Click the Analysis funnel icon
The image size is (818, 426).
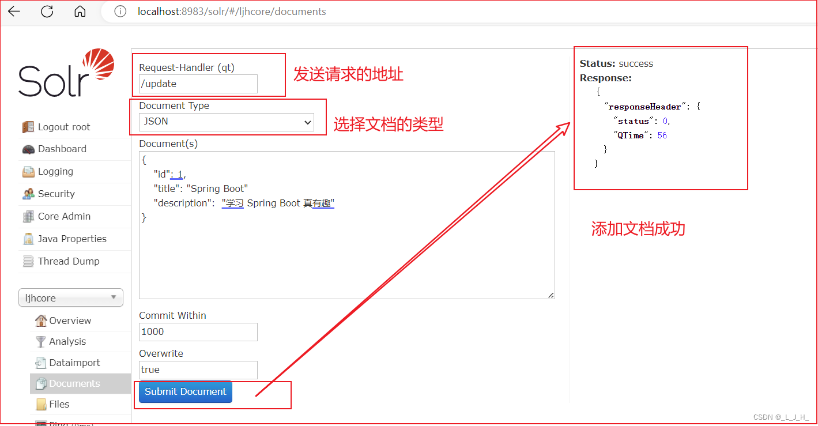click(x=40, y=342)
